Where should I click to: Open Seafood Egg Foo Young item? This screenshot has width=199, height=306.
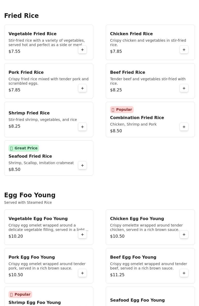[x=137, y=300]
